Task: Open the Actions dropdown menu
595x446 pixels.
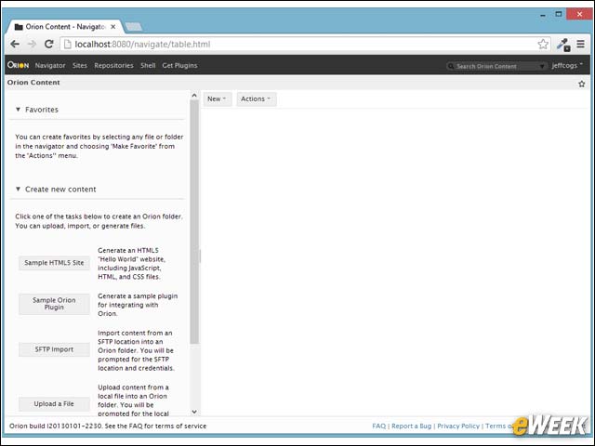Action: tap(257, 99)
